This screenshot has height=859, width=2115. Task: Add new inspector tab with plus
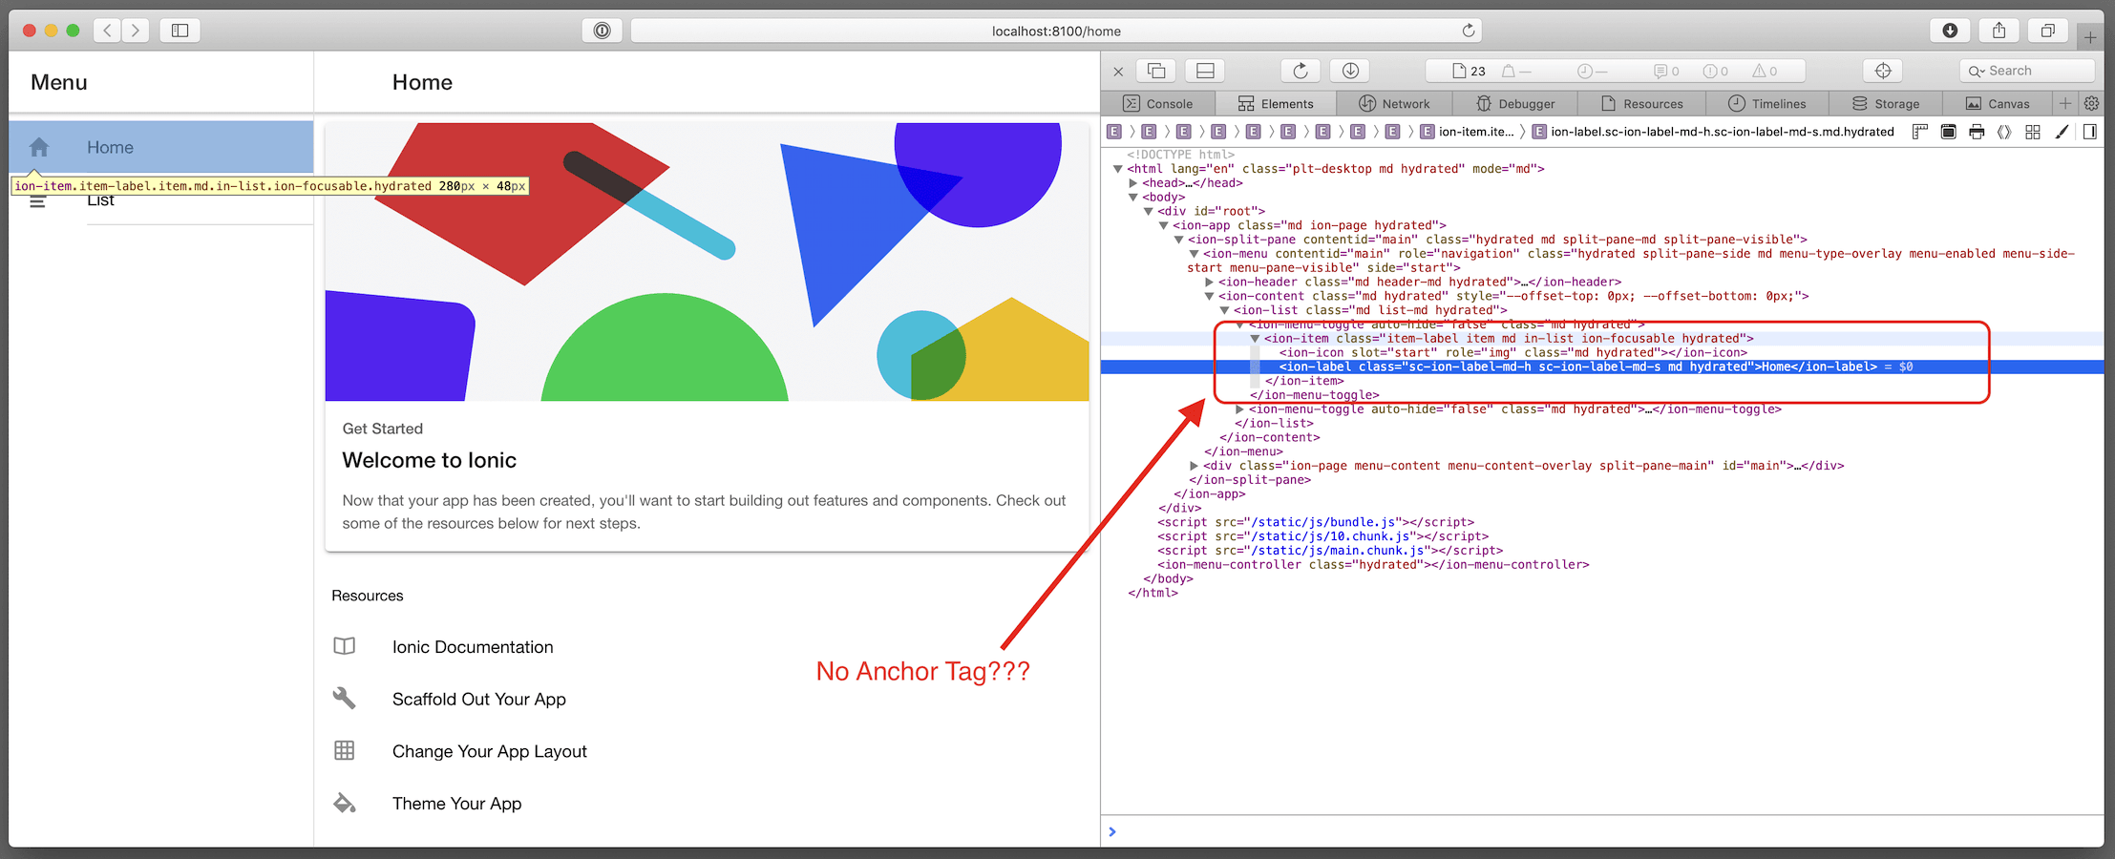pos(2065,103)
